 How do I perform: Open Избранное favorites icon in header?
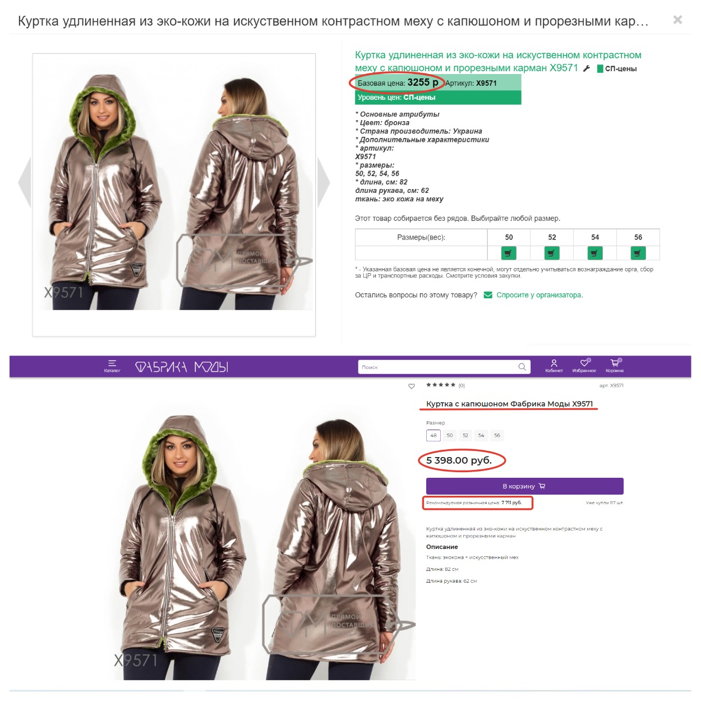[x=584, y=366]
